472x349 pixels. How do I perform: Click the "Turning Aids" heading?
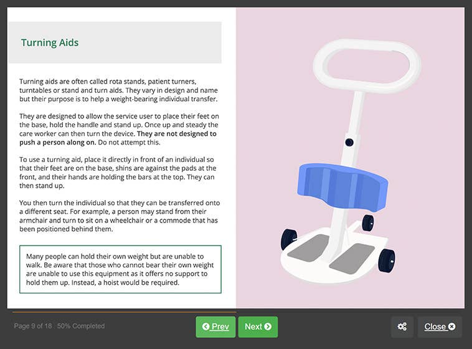pos(50,43)
